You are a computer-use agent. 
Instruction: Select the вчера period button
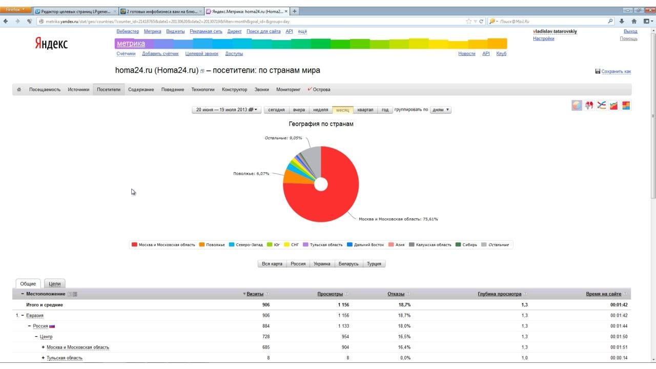(x=299, y=110)
